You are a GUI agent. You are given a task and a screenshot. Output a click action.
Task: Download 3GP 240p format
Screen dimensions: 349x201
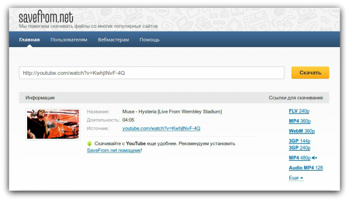point(299,148)
